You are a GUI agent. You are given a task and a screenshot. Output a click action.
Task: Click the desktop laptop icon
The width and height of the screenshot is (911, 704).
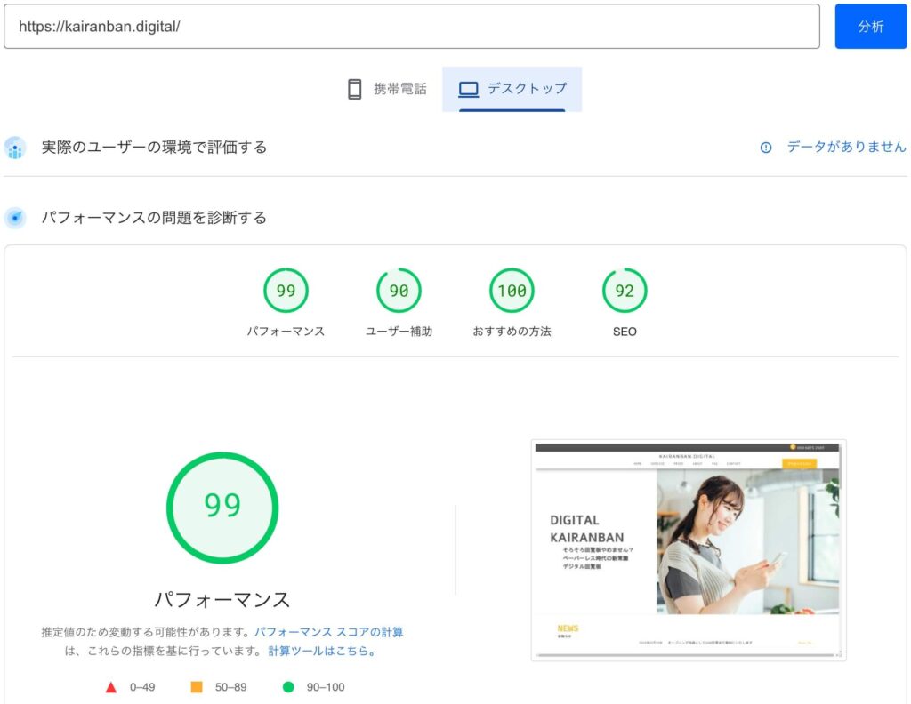pyautogui.click(x=468, y=89)
